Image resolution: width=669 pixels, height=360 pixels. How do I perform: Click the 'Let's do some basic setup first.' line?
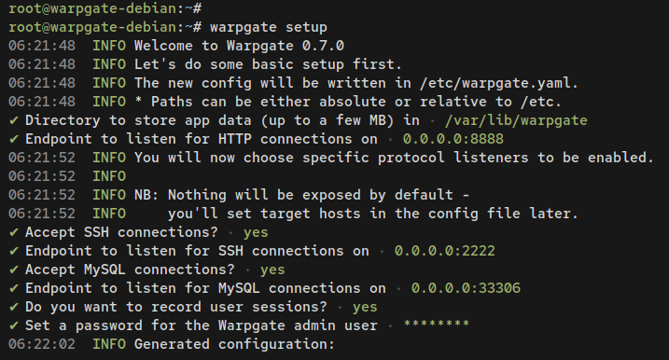point(268,64)
